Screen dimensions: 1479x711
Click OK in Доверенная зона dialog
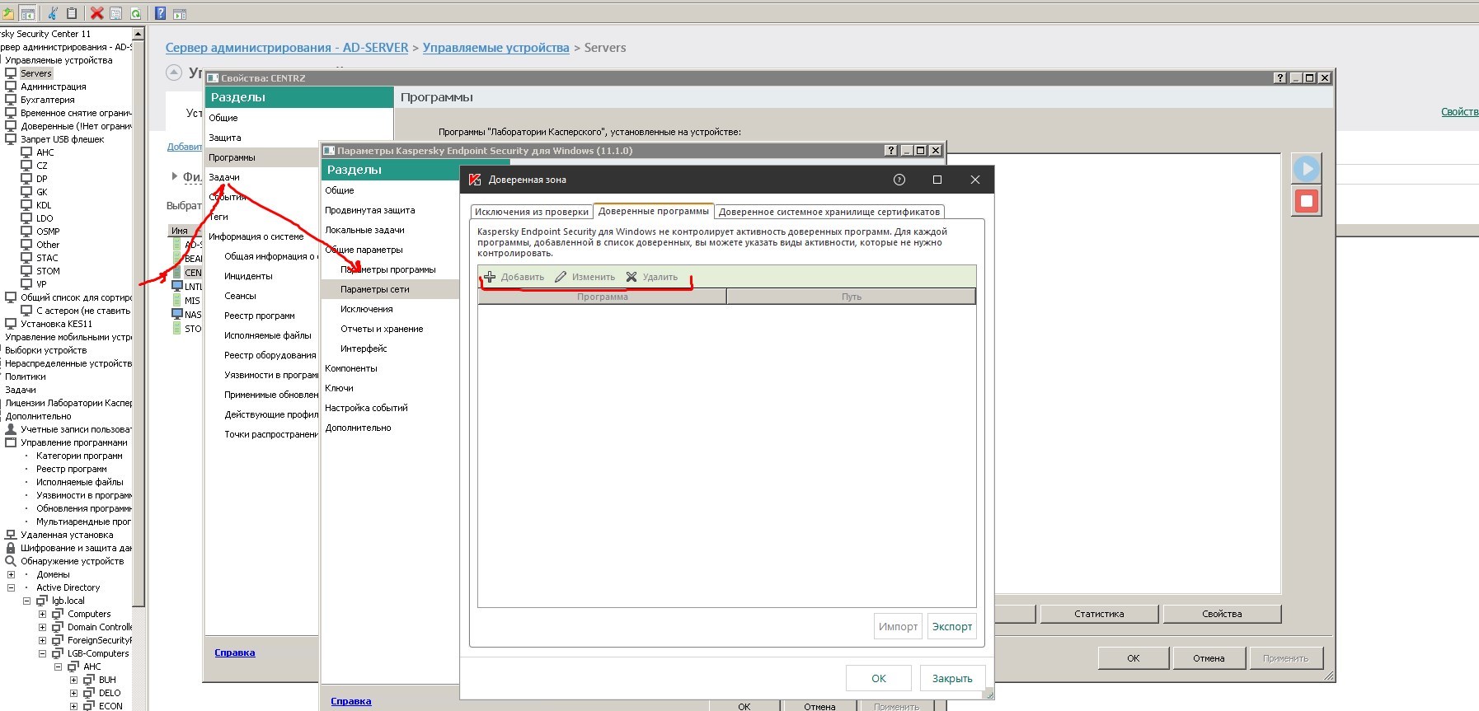[x=879, y=678]
